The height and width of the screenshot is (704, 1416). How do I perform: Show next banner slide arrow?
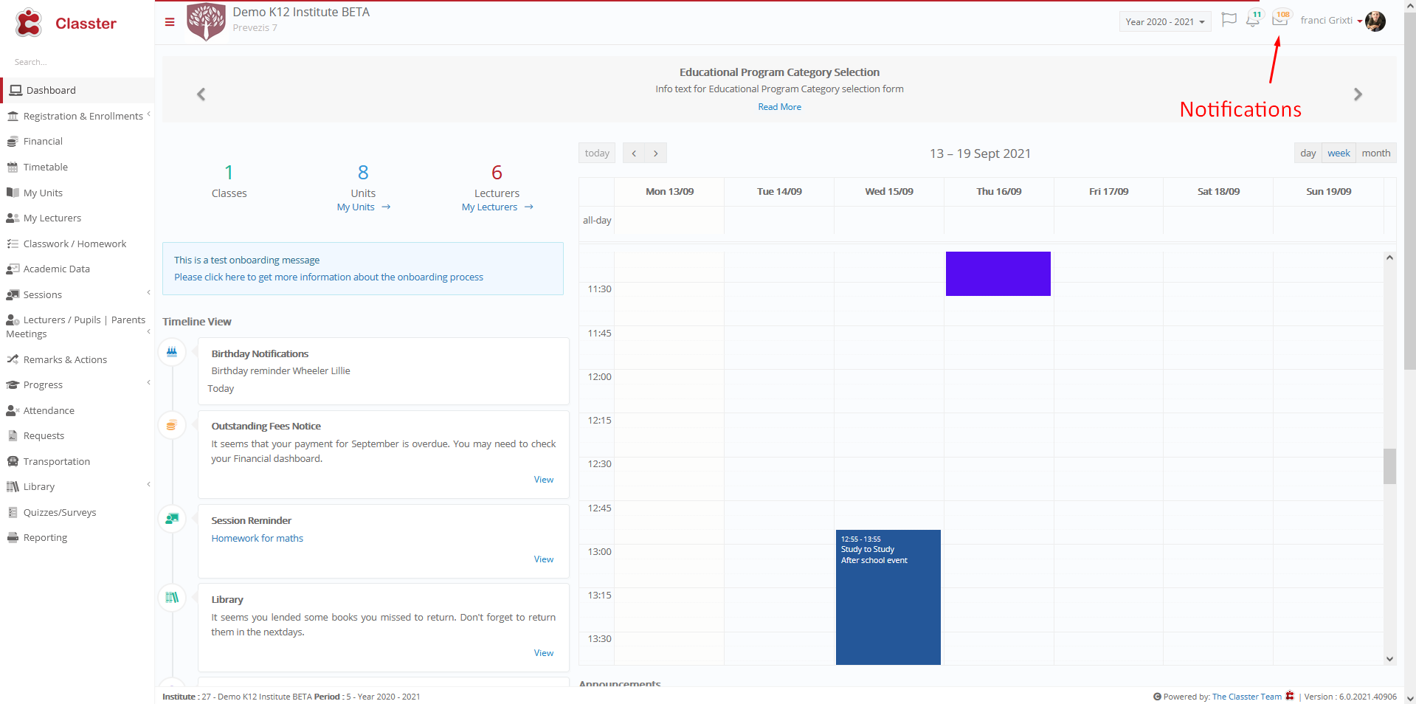(x=1358, y=94)
